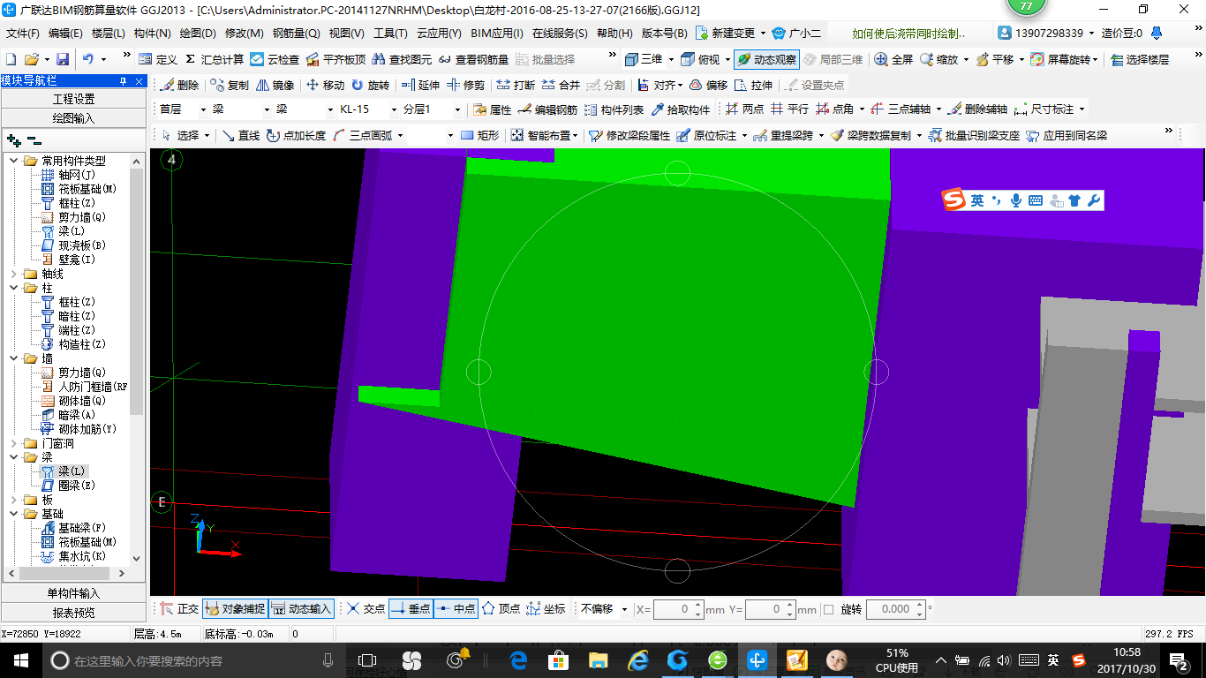Expand the 轴线 tree node
Screen dimensions: 1206x678
(x=13, y=274)
